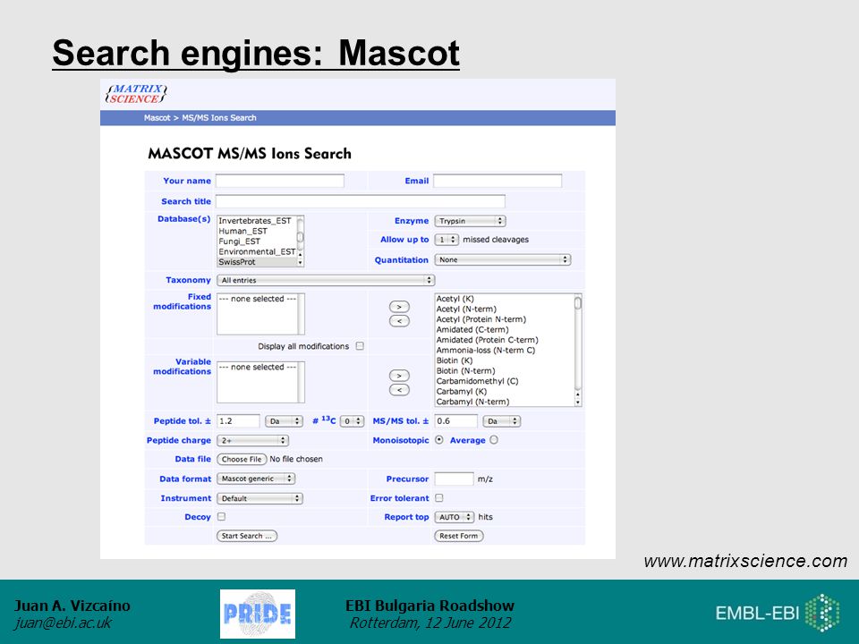Open the Peptide tol. unit dropdown
This screenshot has width=859, height=644.
click(284, 421)
